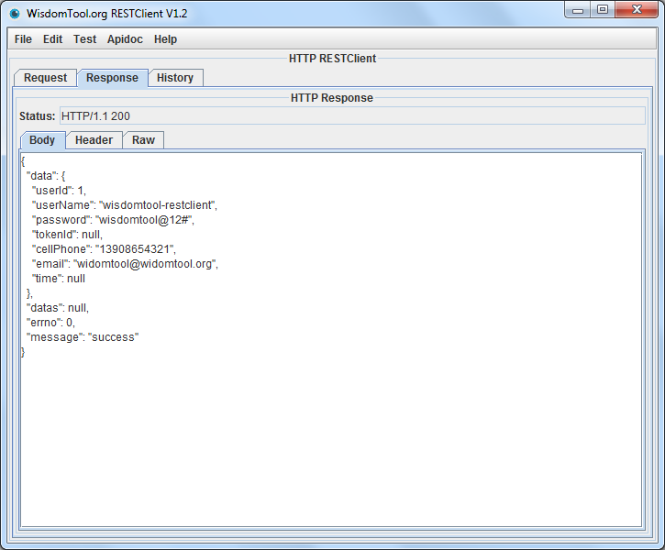Maximize the RESTClient window
Screen dimensions: 665x550
tap(603, 10)
